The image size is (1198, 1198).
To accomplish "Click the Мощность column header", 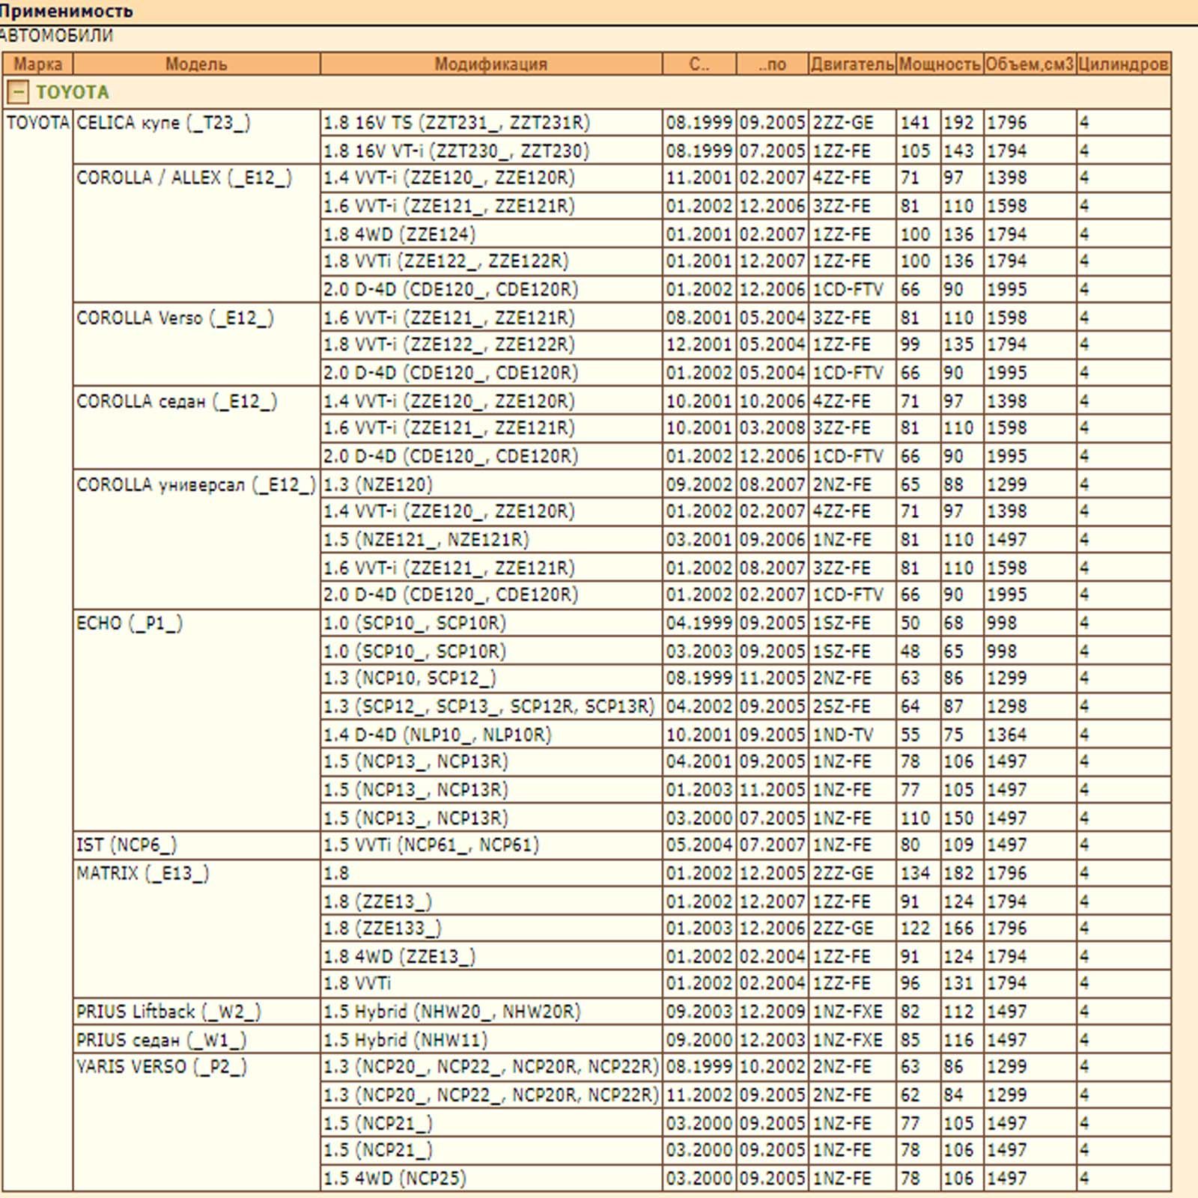I will click(x=940, y=64).
